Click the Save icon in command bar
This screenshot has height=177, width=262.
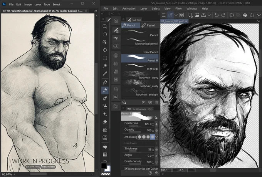pyautogui.click(x=203, y=15)
